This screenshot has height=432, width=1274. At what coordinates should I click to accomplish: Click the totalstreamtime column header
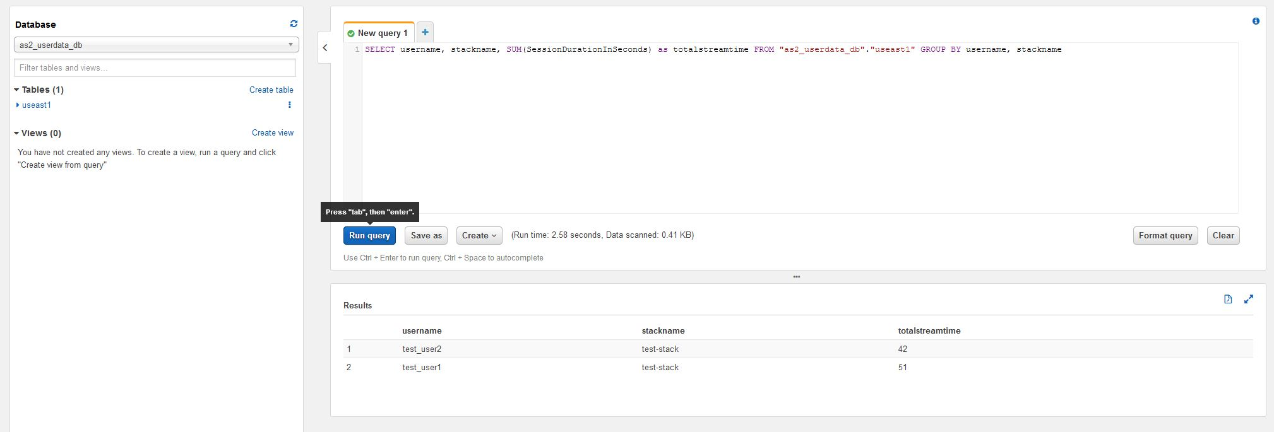coord(929,330)
